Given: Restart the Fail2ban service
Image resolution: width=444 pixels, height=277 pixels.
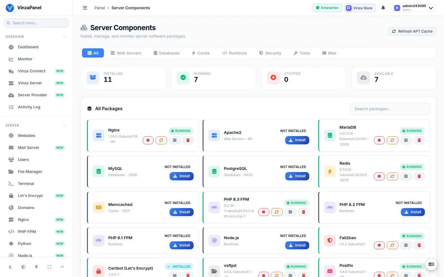Looking at the screenshot, I should pyautogui.click(x=393, y=245).
